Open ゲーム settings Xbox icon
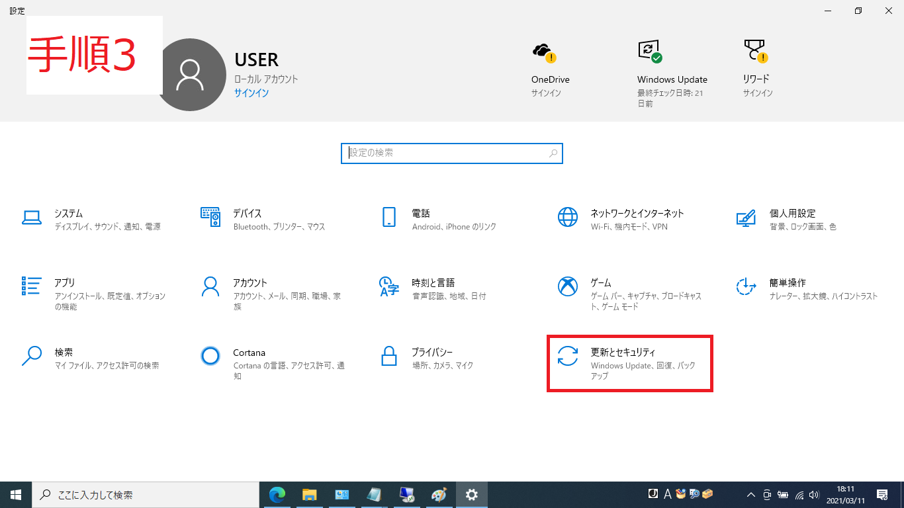904x508 pixels. (568, 286)
